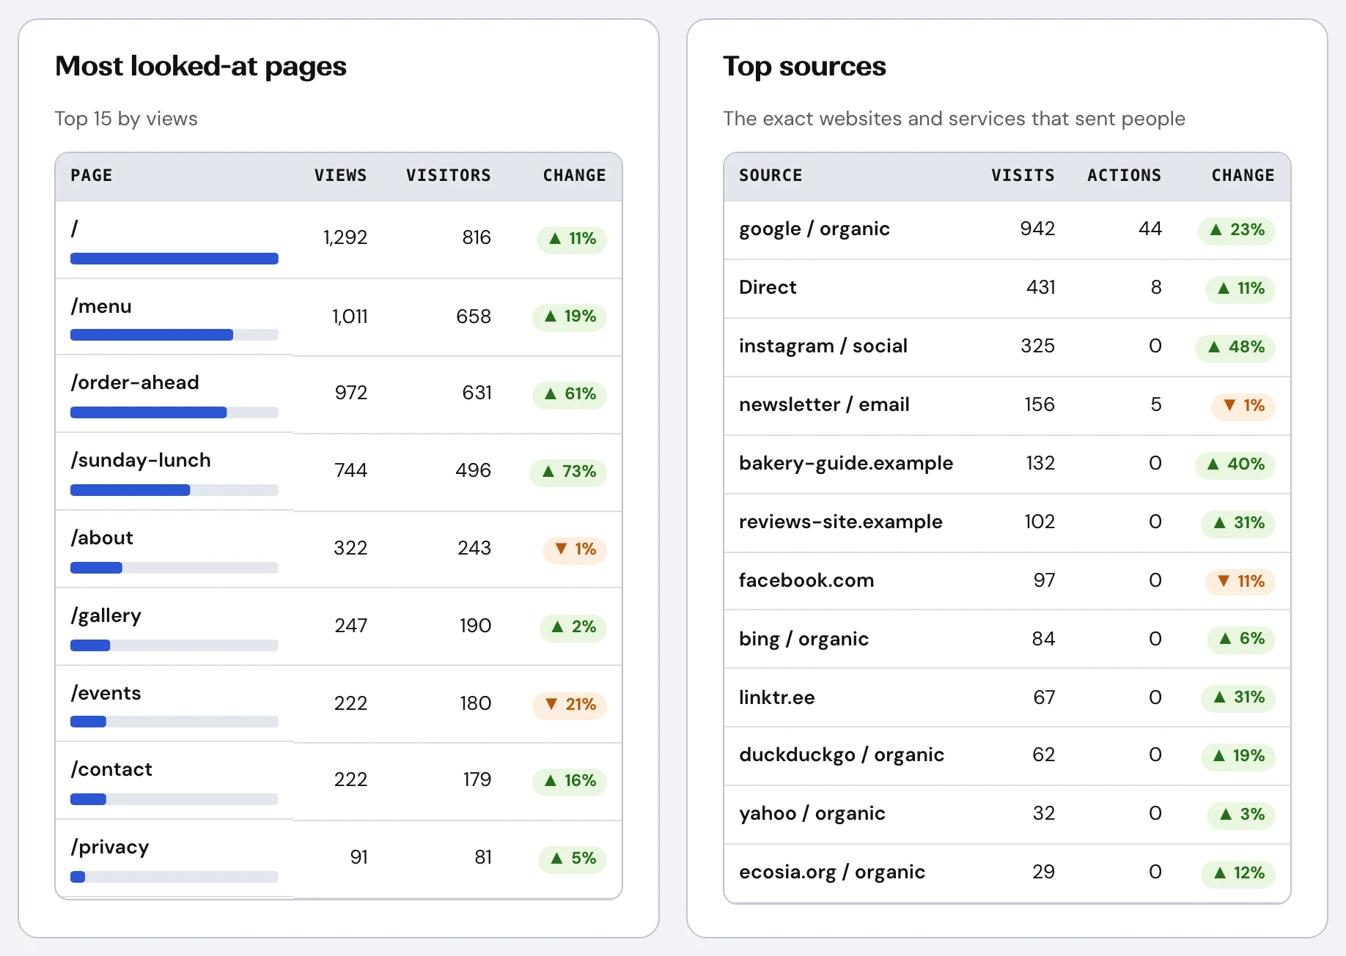Click the Most looked-at pages heading

(x=201, y=67)
